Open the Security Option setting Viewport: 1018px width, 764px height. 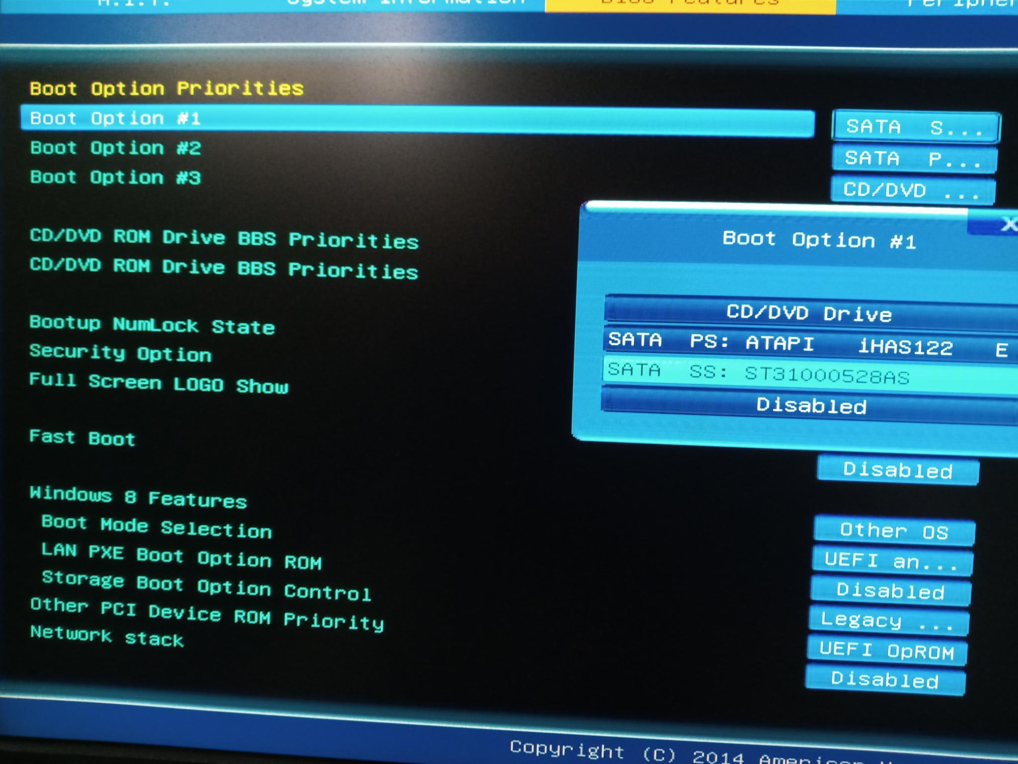tap(120, 353)
